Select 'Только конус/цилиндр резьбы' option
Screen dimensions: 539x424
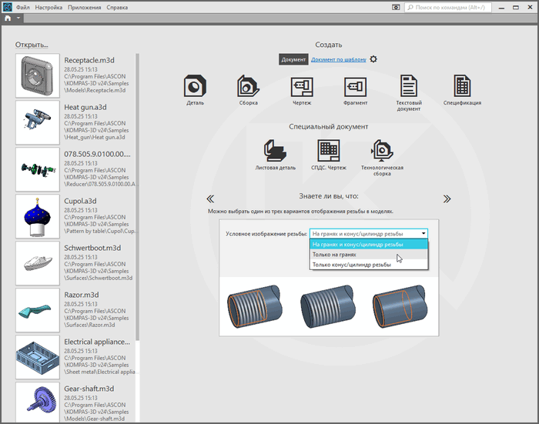351,264
